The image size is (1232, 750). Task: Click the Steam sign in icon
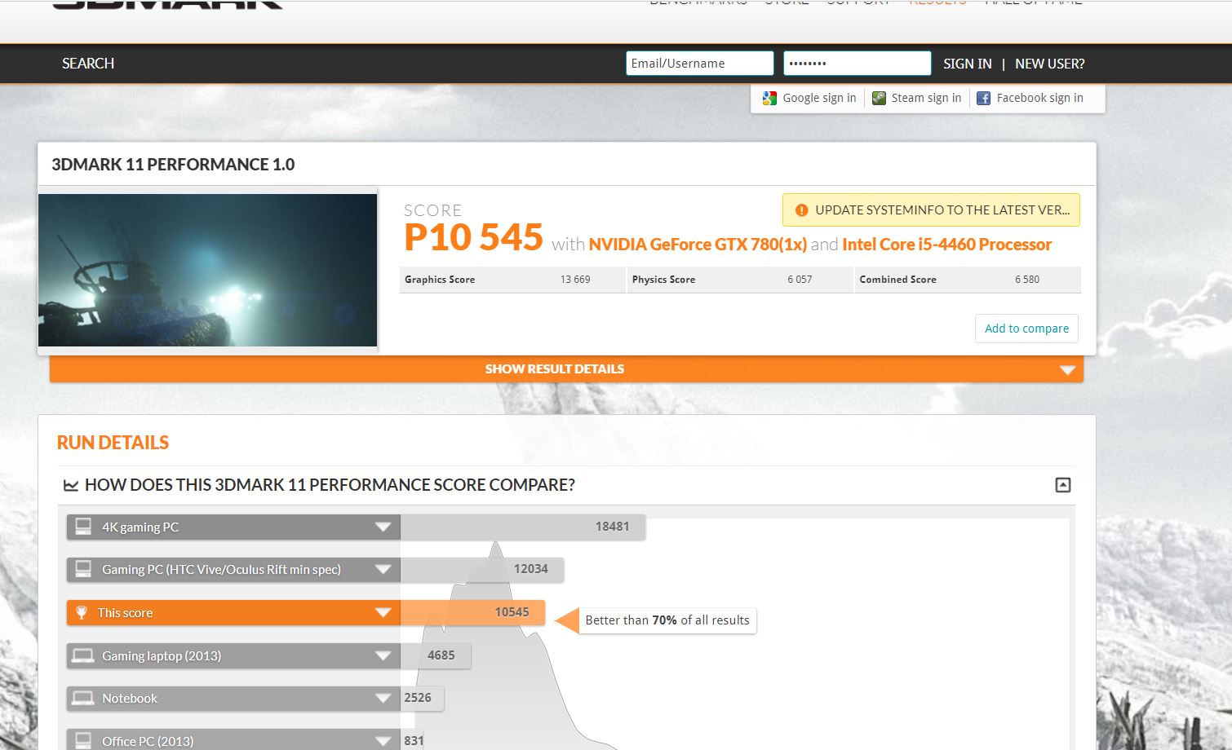click(x=879, y=99)
